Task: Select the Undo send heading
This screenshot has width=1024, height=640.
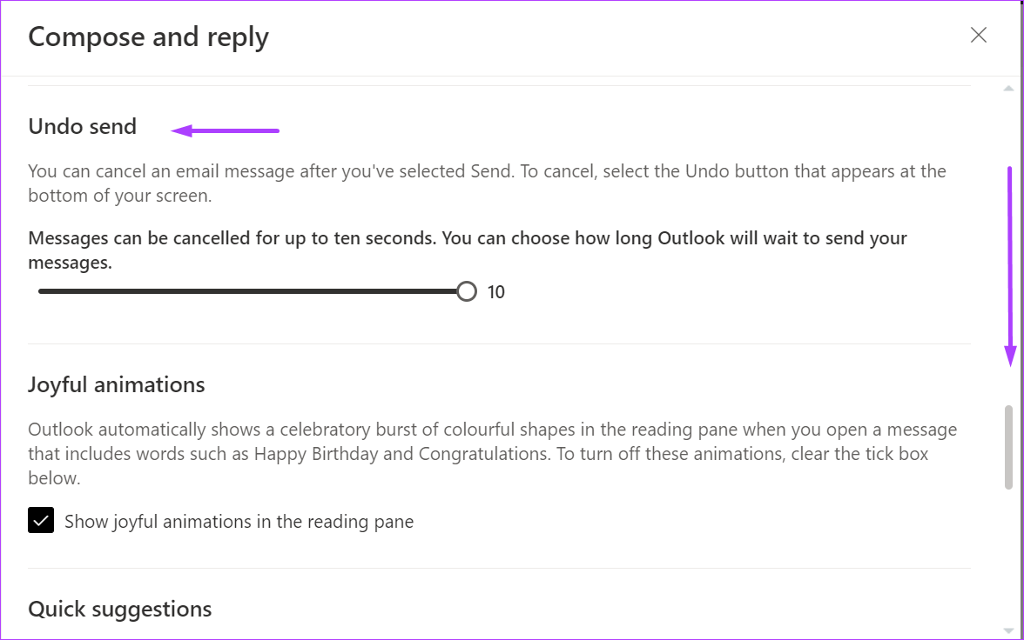Action: point(82,126)
